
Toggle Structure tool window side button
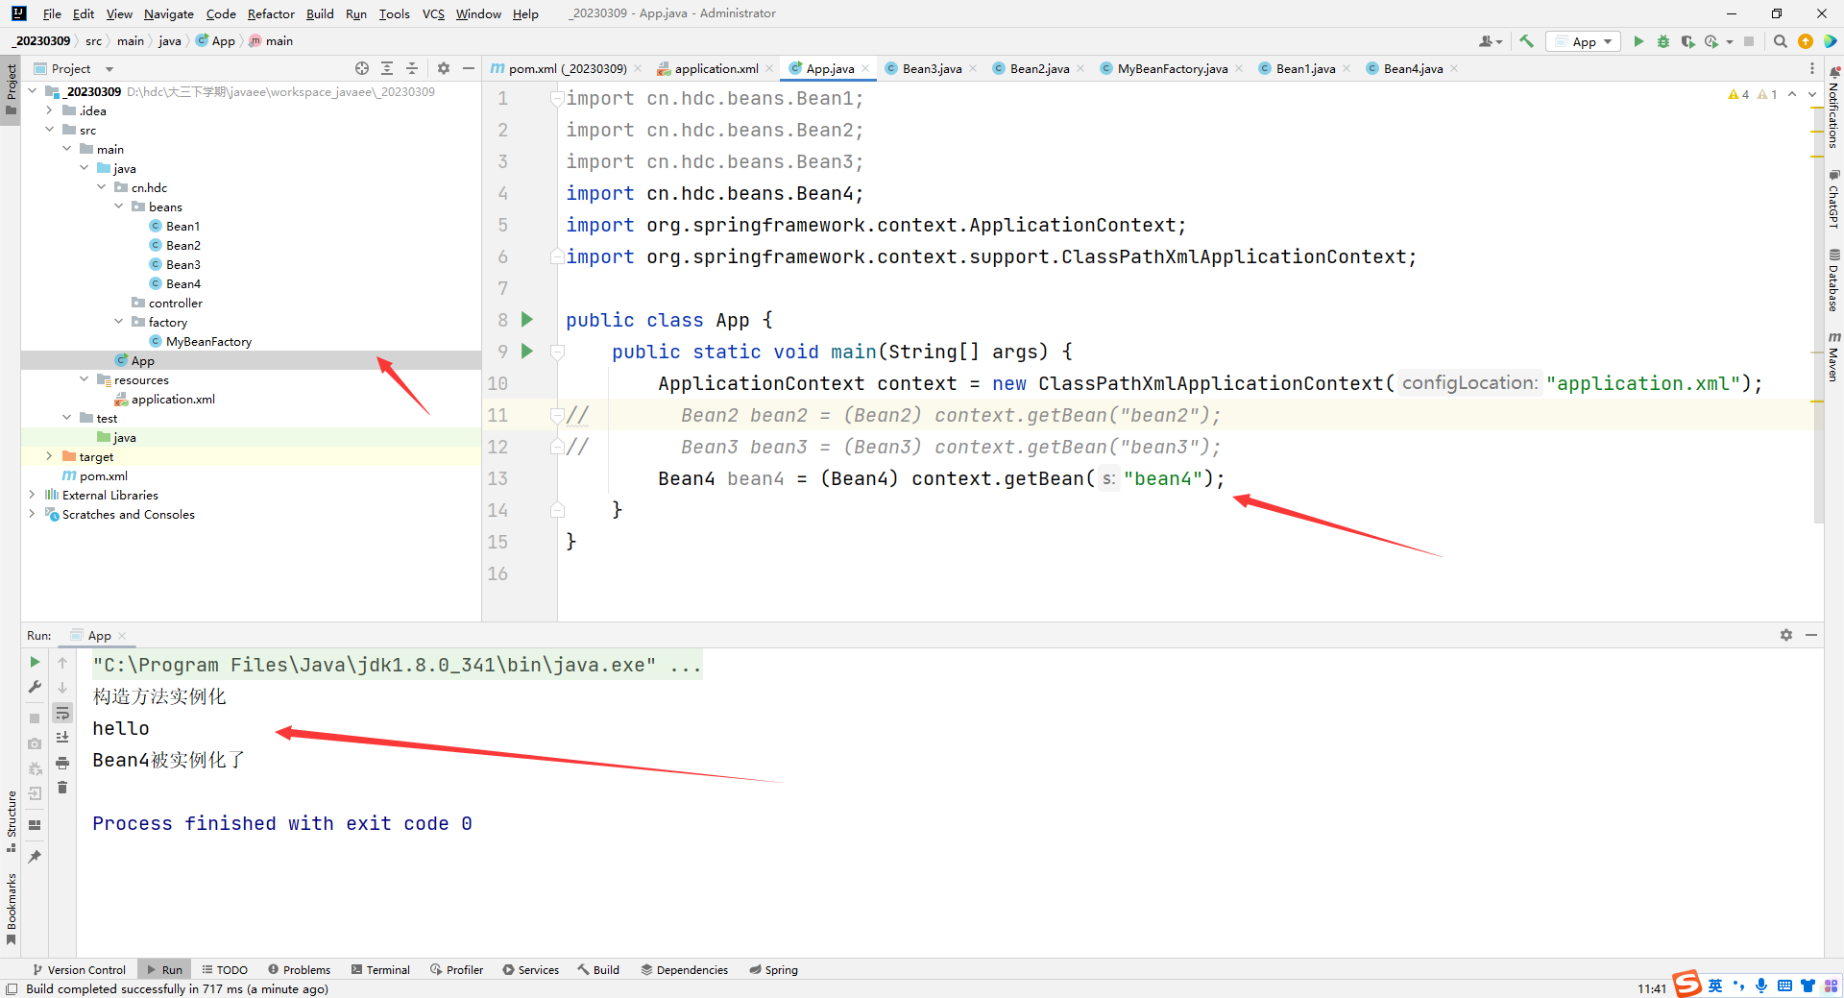click(11, 822)
